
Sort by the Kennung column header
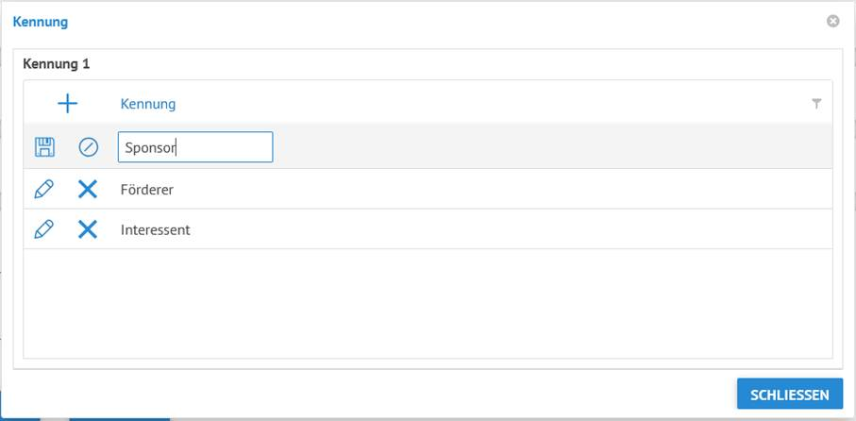(148, 104)
